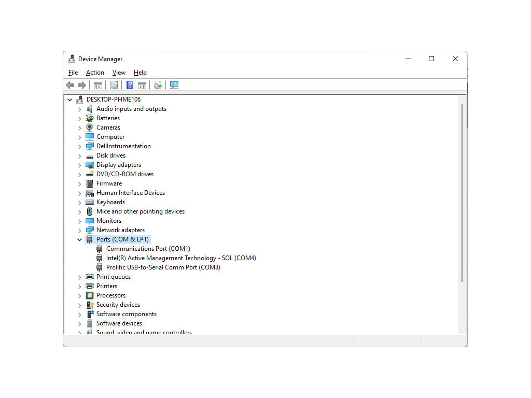Screen dimensions: 531x398
Task: Expand the Monitors category
Action: [79, 221]
